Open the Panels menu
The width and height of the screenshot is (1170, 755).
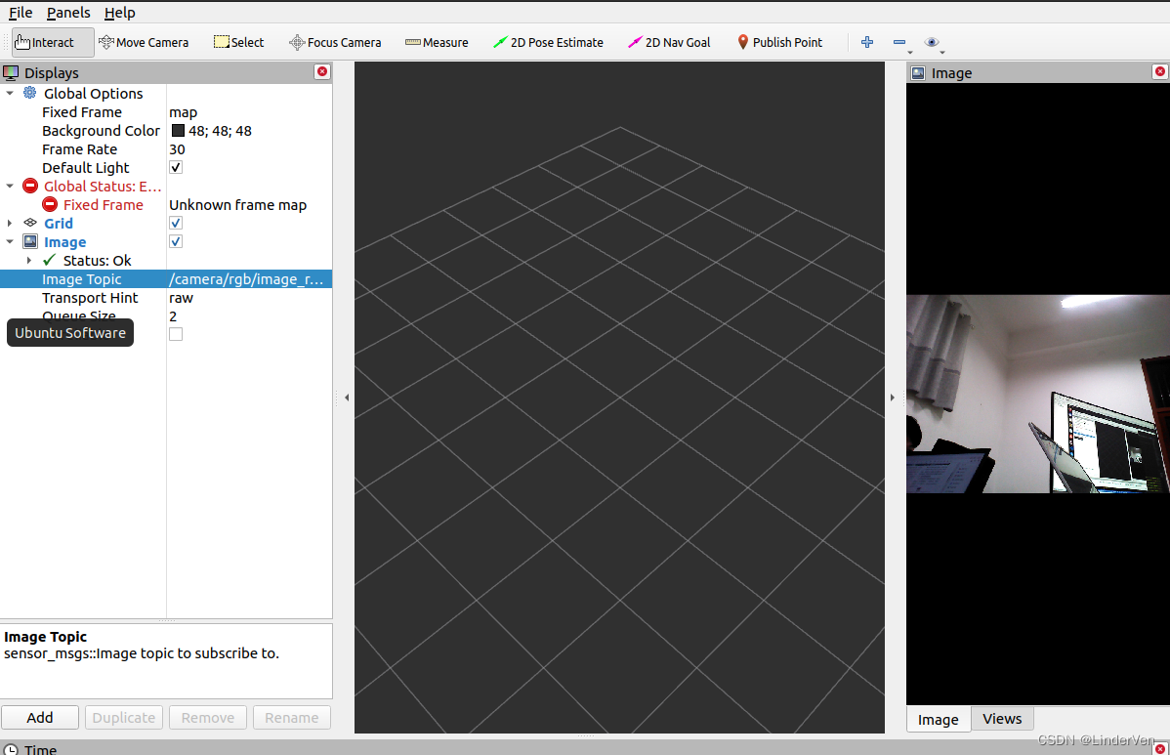(x=68, y=13)
